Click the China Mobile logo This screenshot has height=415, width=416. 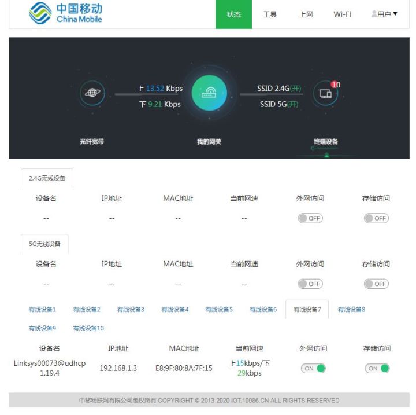65,14
